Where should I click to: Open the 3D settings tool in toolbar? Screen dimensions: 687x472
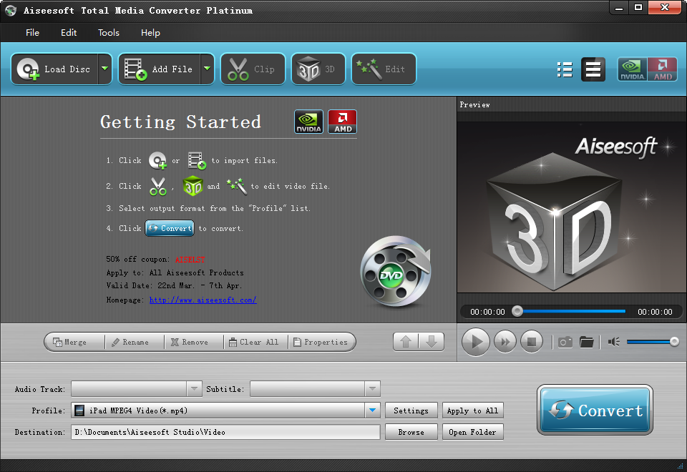click(x=318, y=69)
